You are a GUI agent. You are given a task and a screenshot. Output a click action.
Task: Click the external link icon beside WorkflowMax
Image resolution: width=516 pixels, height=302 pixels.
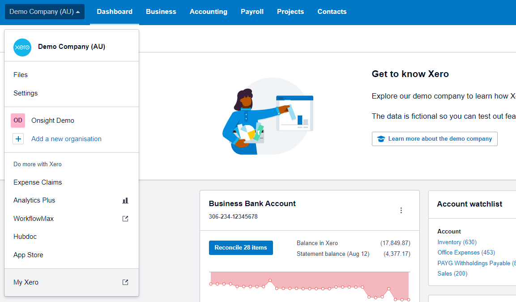coord(125,219)
